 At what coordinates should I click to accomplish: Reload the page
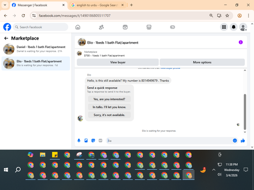pos(23,16)
